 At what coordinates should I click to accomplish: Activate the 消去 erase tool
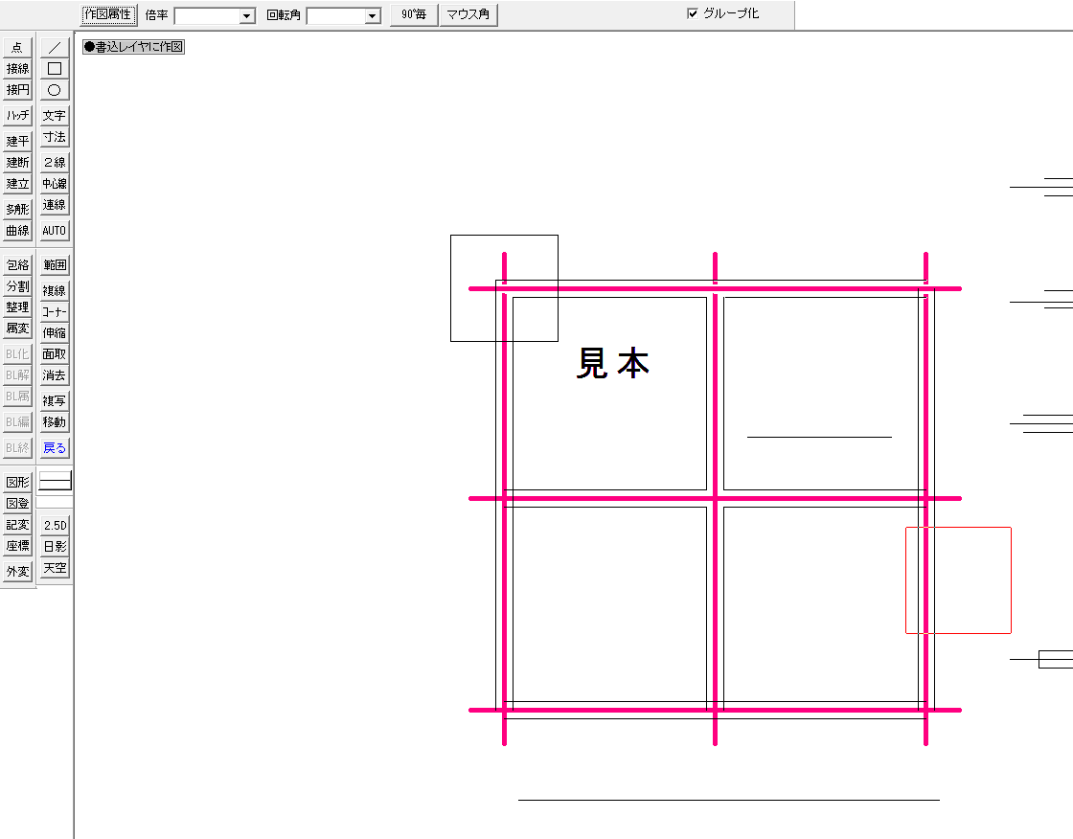pos(55,375)
